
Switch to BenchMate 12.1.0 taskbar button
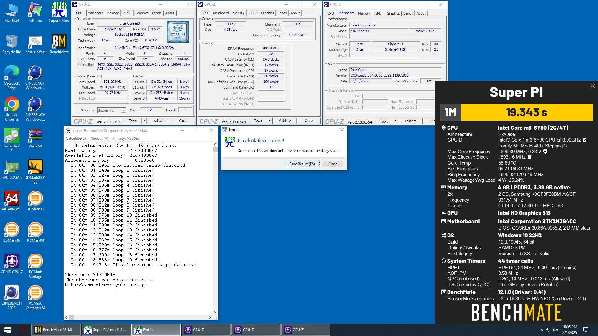click(56, 330)
